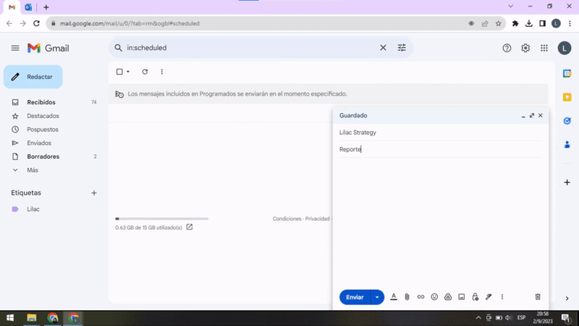Viewport: 579px width, 326px height.
Task: Open Chrome tab search dropdown
Action: (x=511, y=7)
